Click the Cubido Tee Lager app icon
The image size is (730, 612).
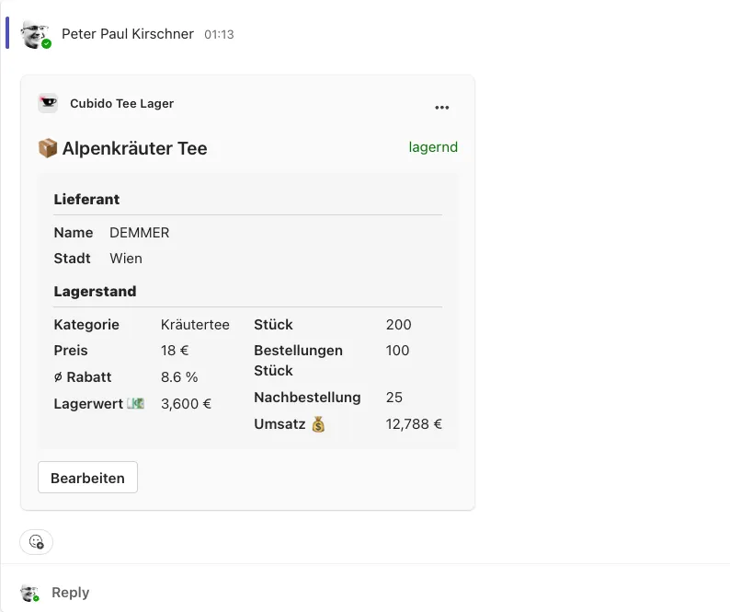[48, 103]
